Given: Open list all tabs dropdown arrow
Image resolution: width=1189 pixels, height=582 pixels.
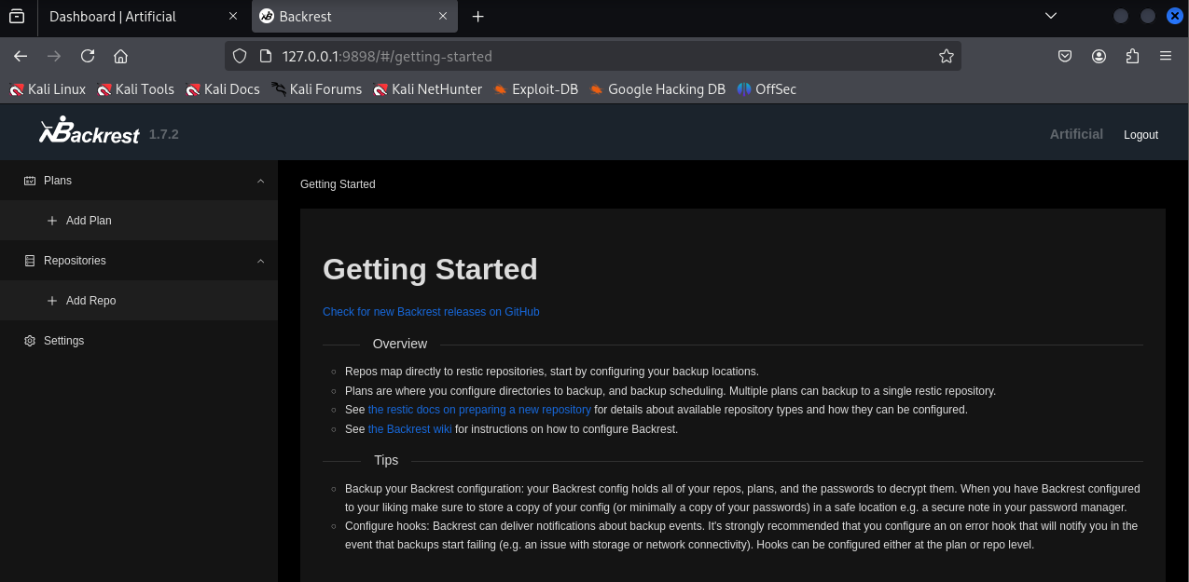Looking at the screenshot, I should 1051,16.
